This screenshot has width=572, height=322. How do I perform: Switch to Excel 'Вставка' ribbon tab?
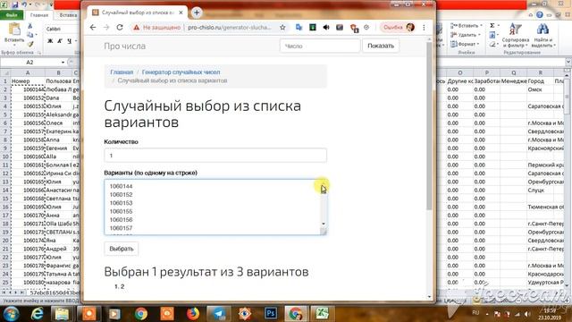(x=68, y=15)
